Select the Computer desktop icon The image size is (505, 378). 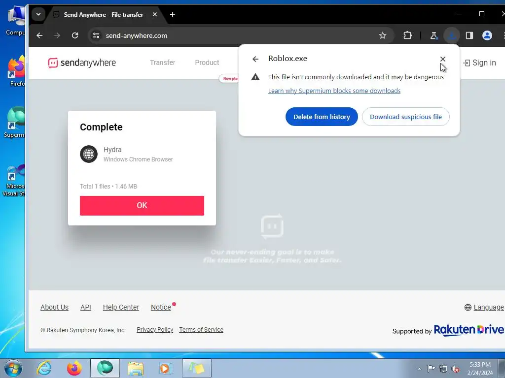coord(15,21)
